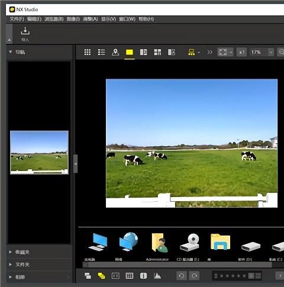Open the 编辑(E) menu

34,19
